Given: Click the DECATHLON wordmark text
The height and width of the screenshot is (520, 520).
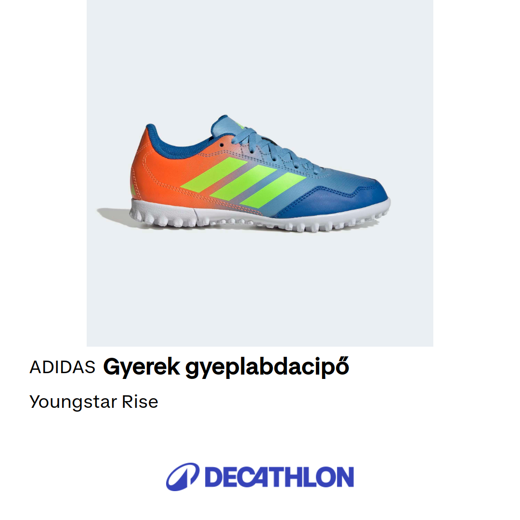Looking at the screenshot, I should tap(280, 477).
